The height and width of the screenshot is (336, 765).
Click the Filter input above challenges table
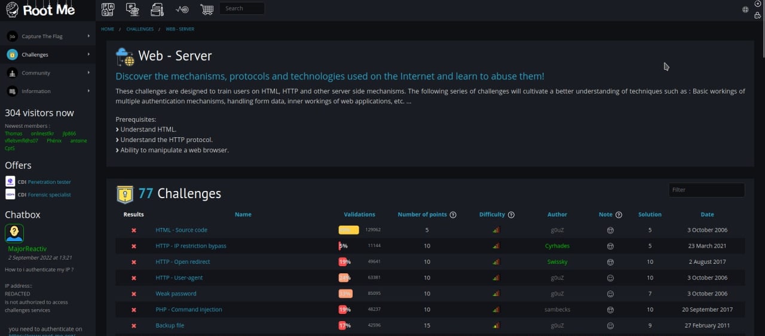click(x=706, y=190)
